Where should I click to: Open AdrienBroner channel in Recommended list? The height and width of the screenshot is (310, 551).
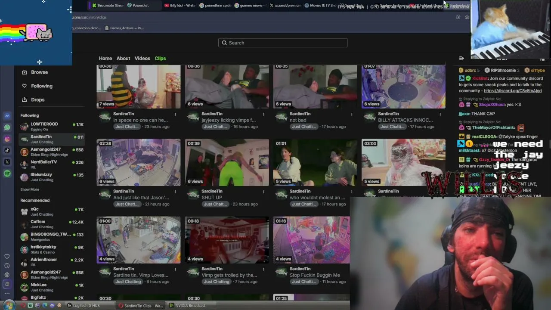pos(52,262)
